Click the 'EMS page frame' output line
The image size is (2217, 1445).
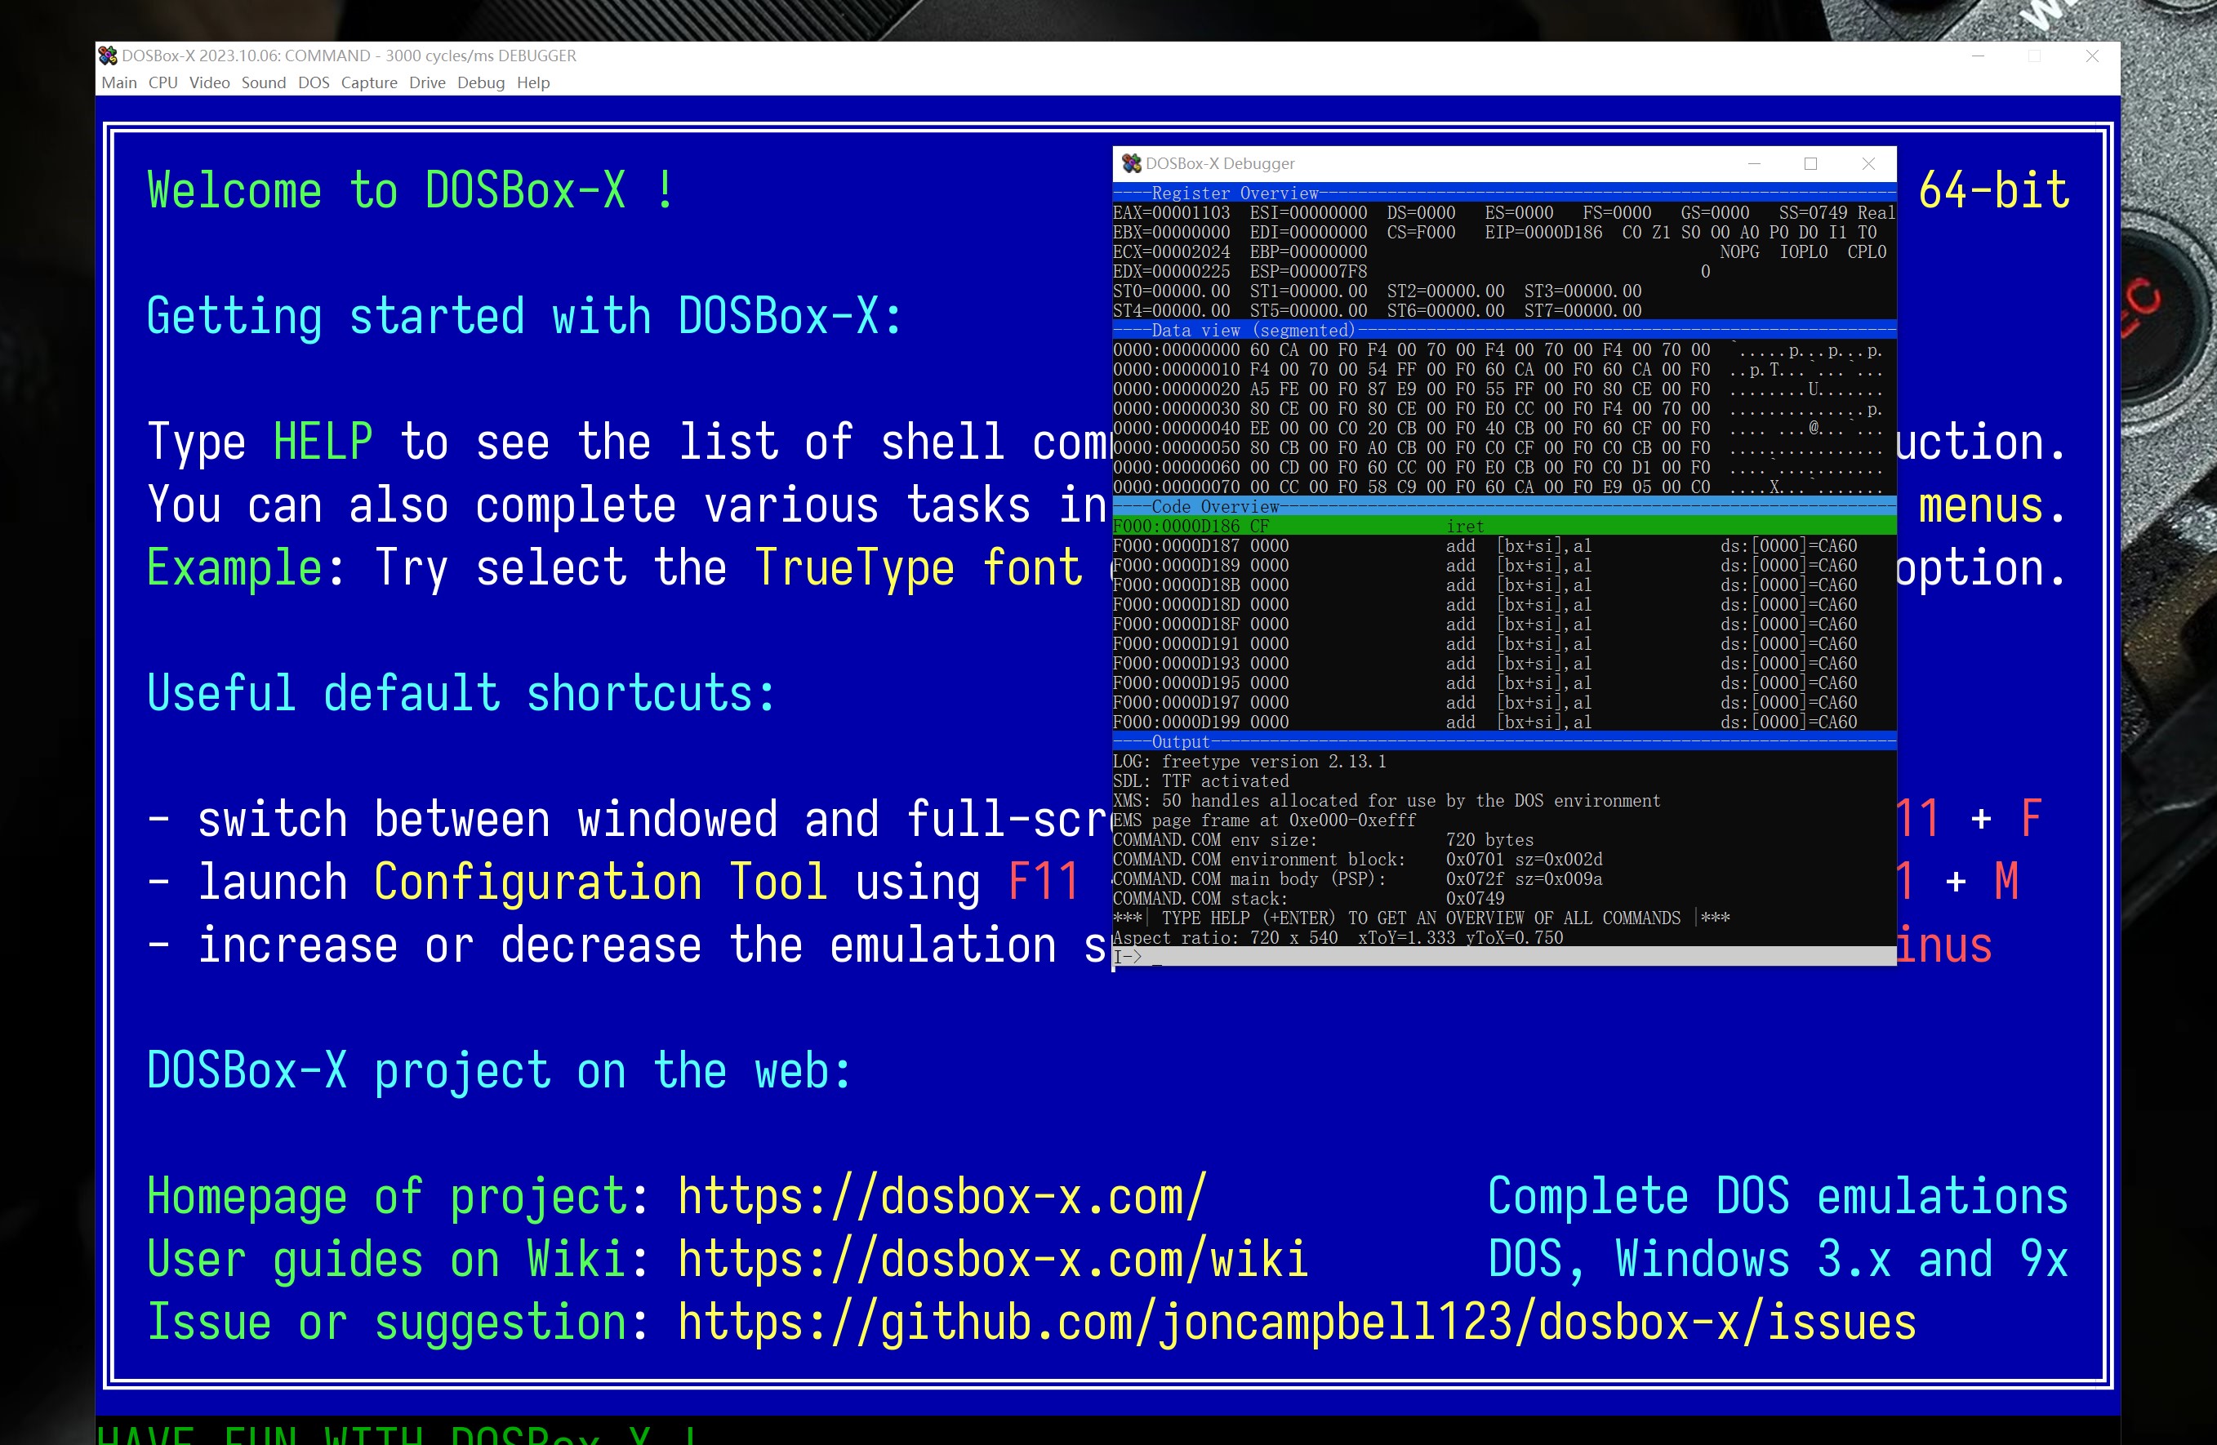tap(1264, 820)
